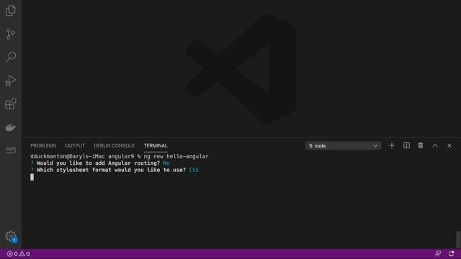This screenshot has width=461, height=259.
Task: Switch to the Problems tab
Action: (43, 145)
